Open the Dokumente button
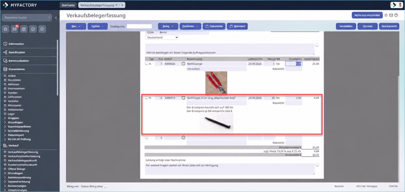This screenshot has height=192, width=405. point(214,26)
